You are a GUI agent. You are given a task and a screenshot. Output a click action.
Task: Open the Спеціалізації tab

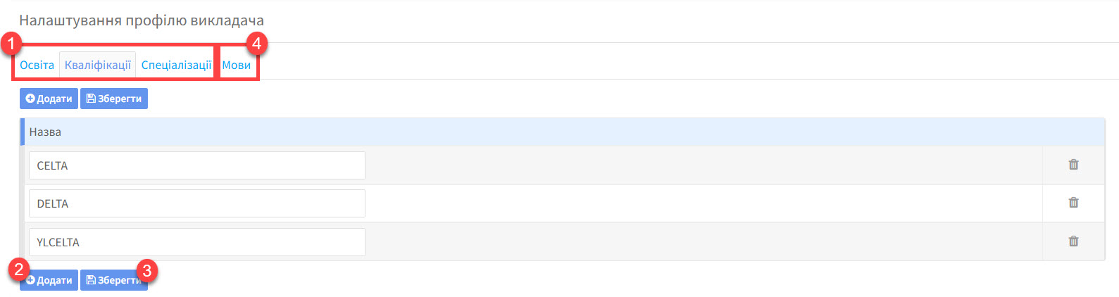(176, 65)
